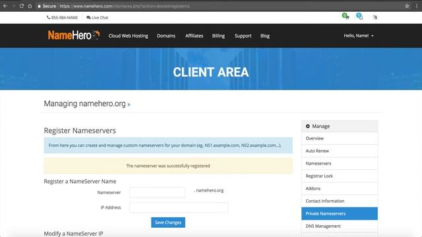Click the '. namehero.org' suffix text
Image resolution: width=422 pixels, height=237 pixels.
pos(209,190)
